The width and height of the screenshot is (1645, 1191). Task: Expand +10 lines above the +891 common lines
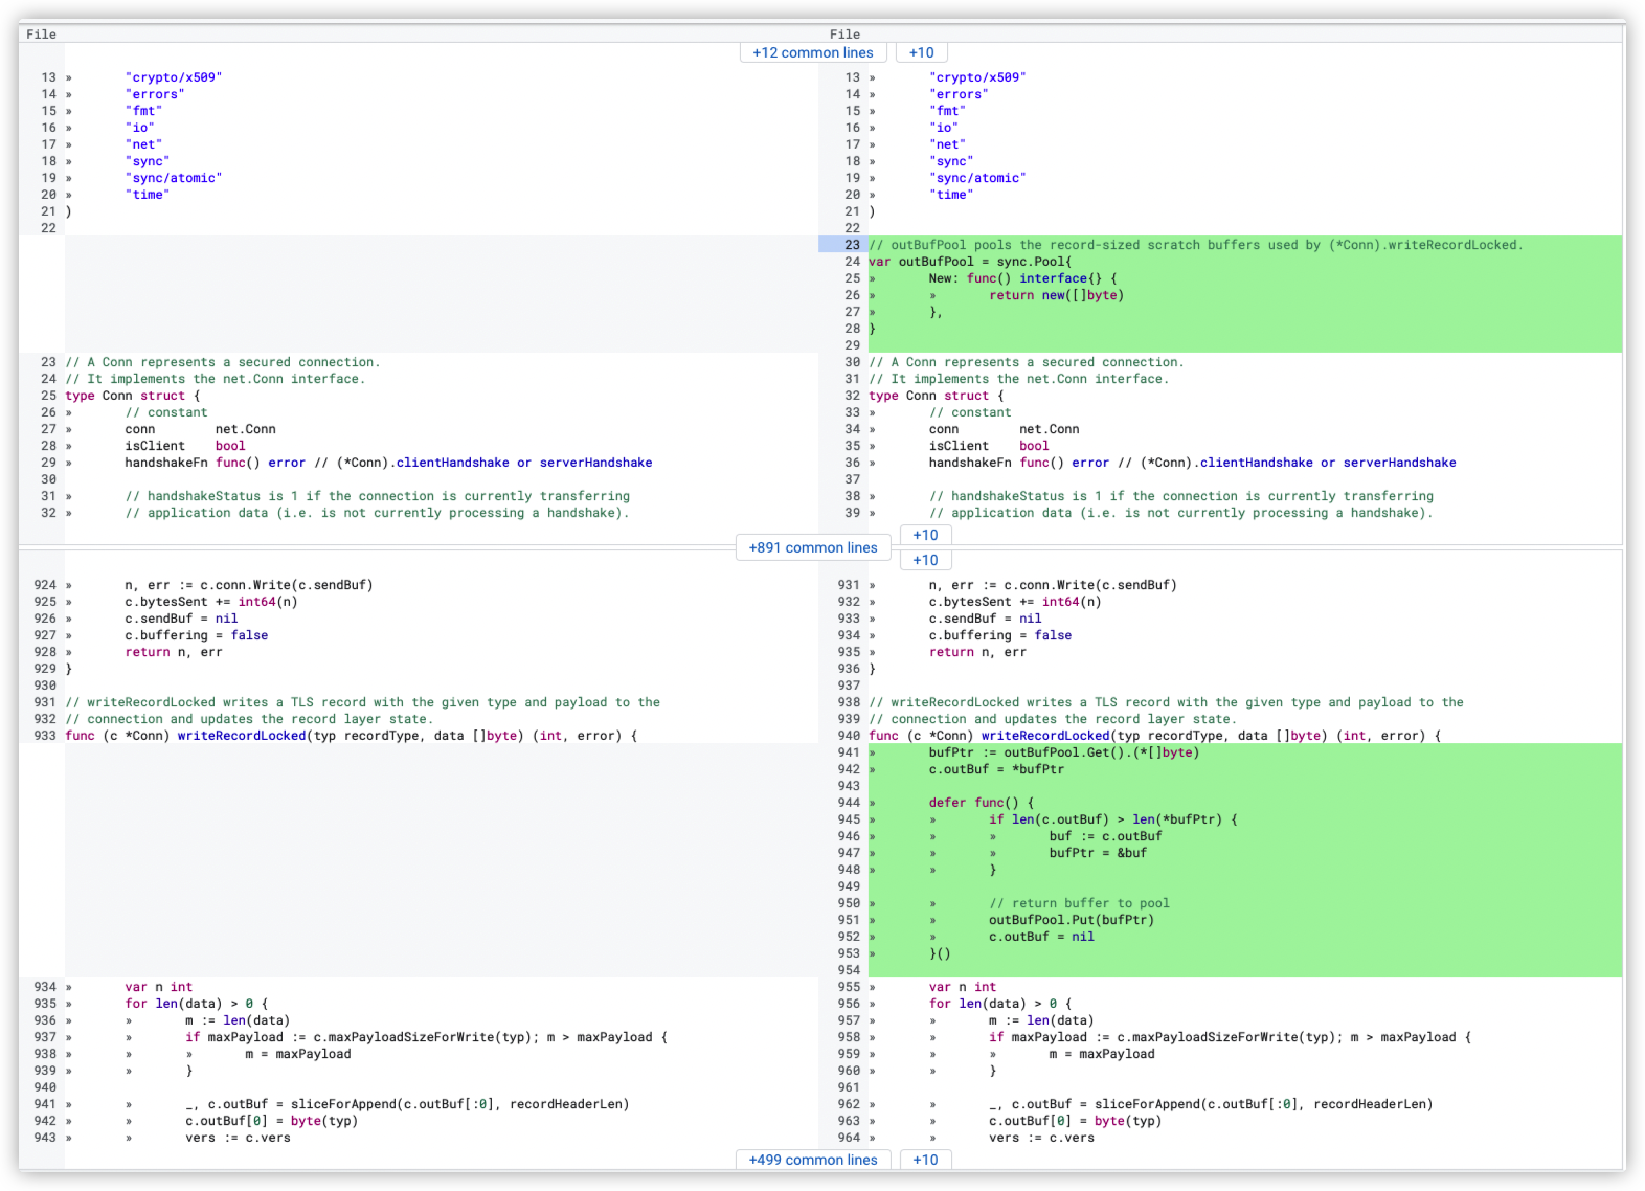tap(925, 535)
